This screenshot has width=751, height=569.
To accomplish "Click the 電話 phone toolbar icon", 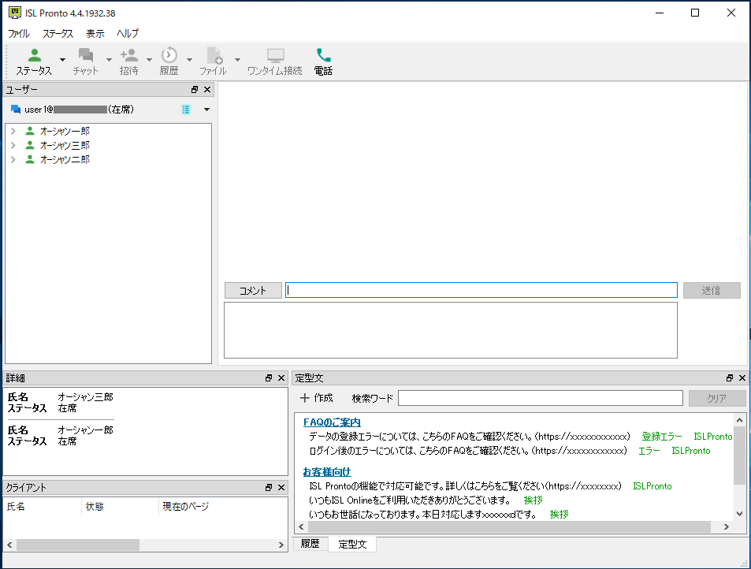I will (x=323, y=55).
